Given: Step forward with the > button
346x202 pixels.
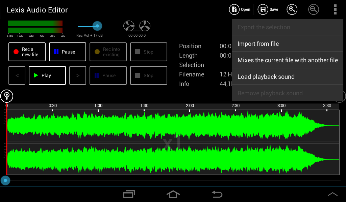Looking at the screenshot, I should coord(78,75).
